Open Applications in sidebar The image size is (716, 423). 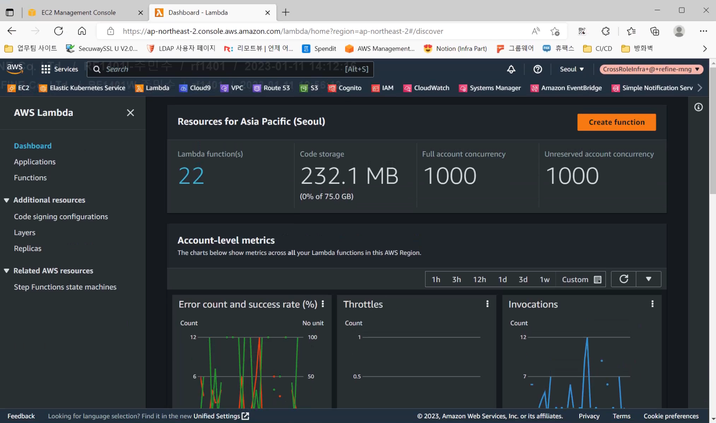[35, 162]
